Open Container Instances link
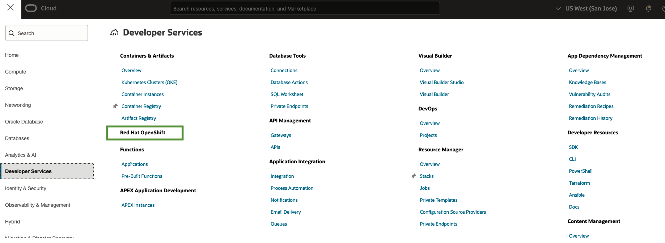 point(143,94)
